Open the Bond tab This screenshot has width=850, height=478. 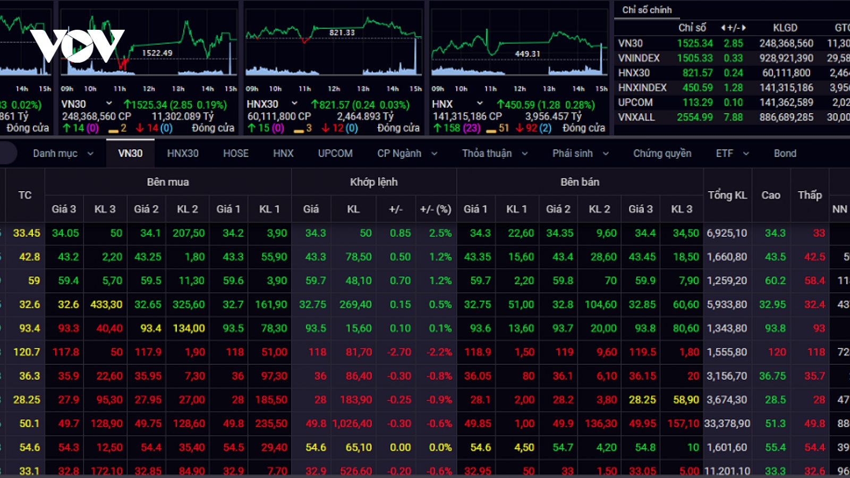coord(785,153)
